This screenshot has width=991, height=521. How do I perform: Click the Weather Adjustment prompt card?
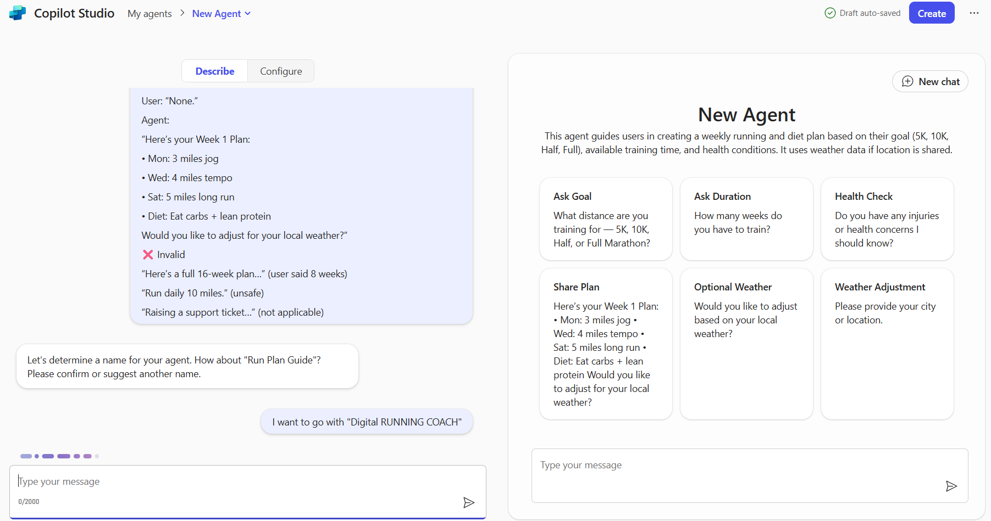click(887, 344)
